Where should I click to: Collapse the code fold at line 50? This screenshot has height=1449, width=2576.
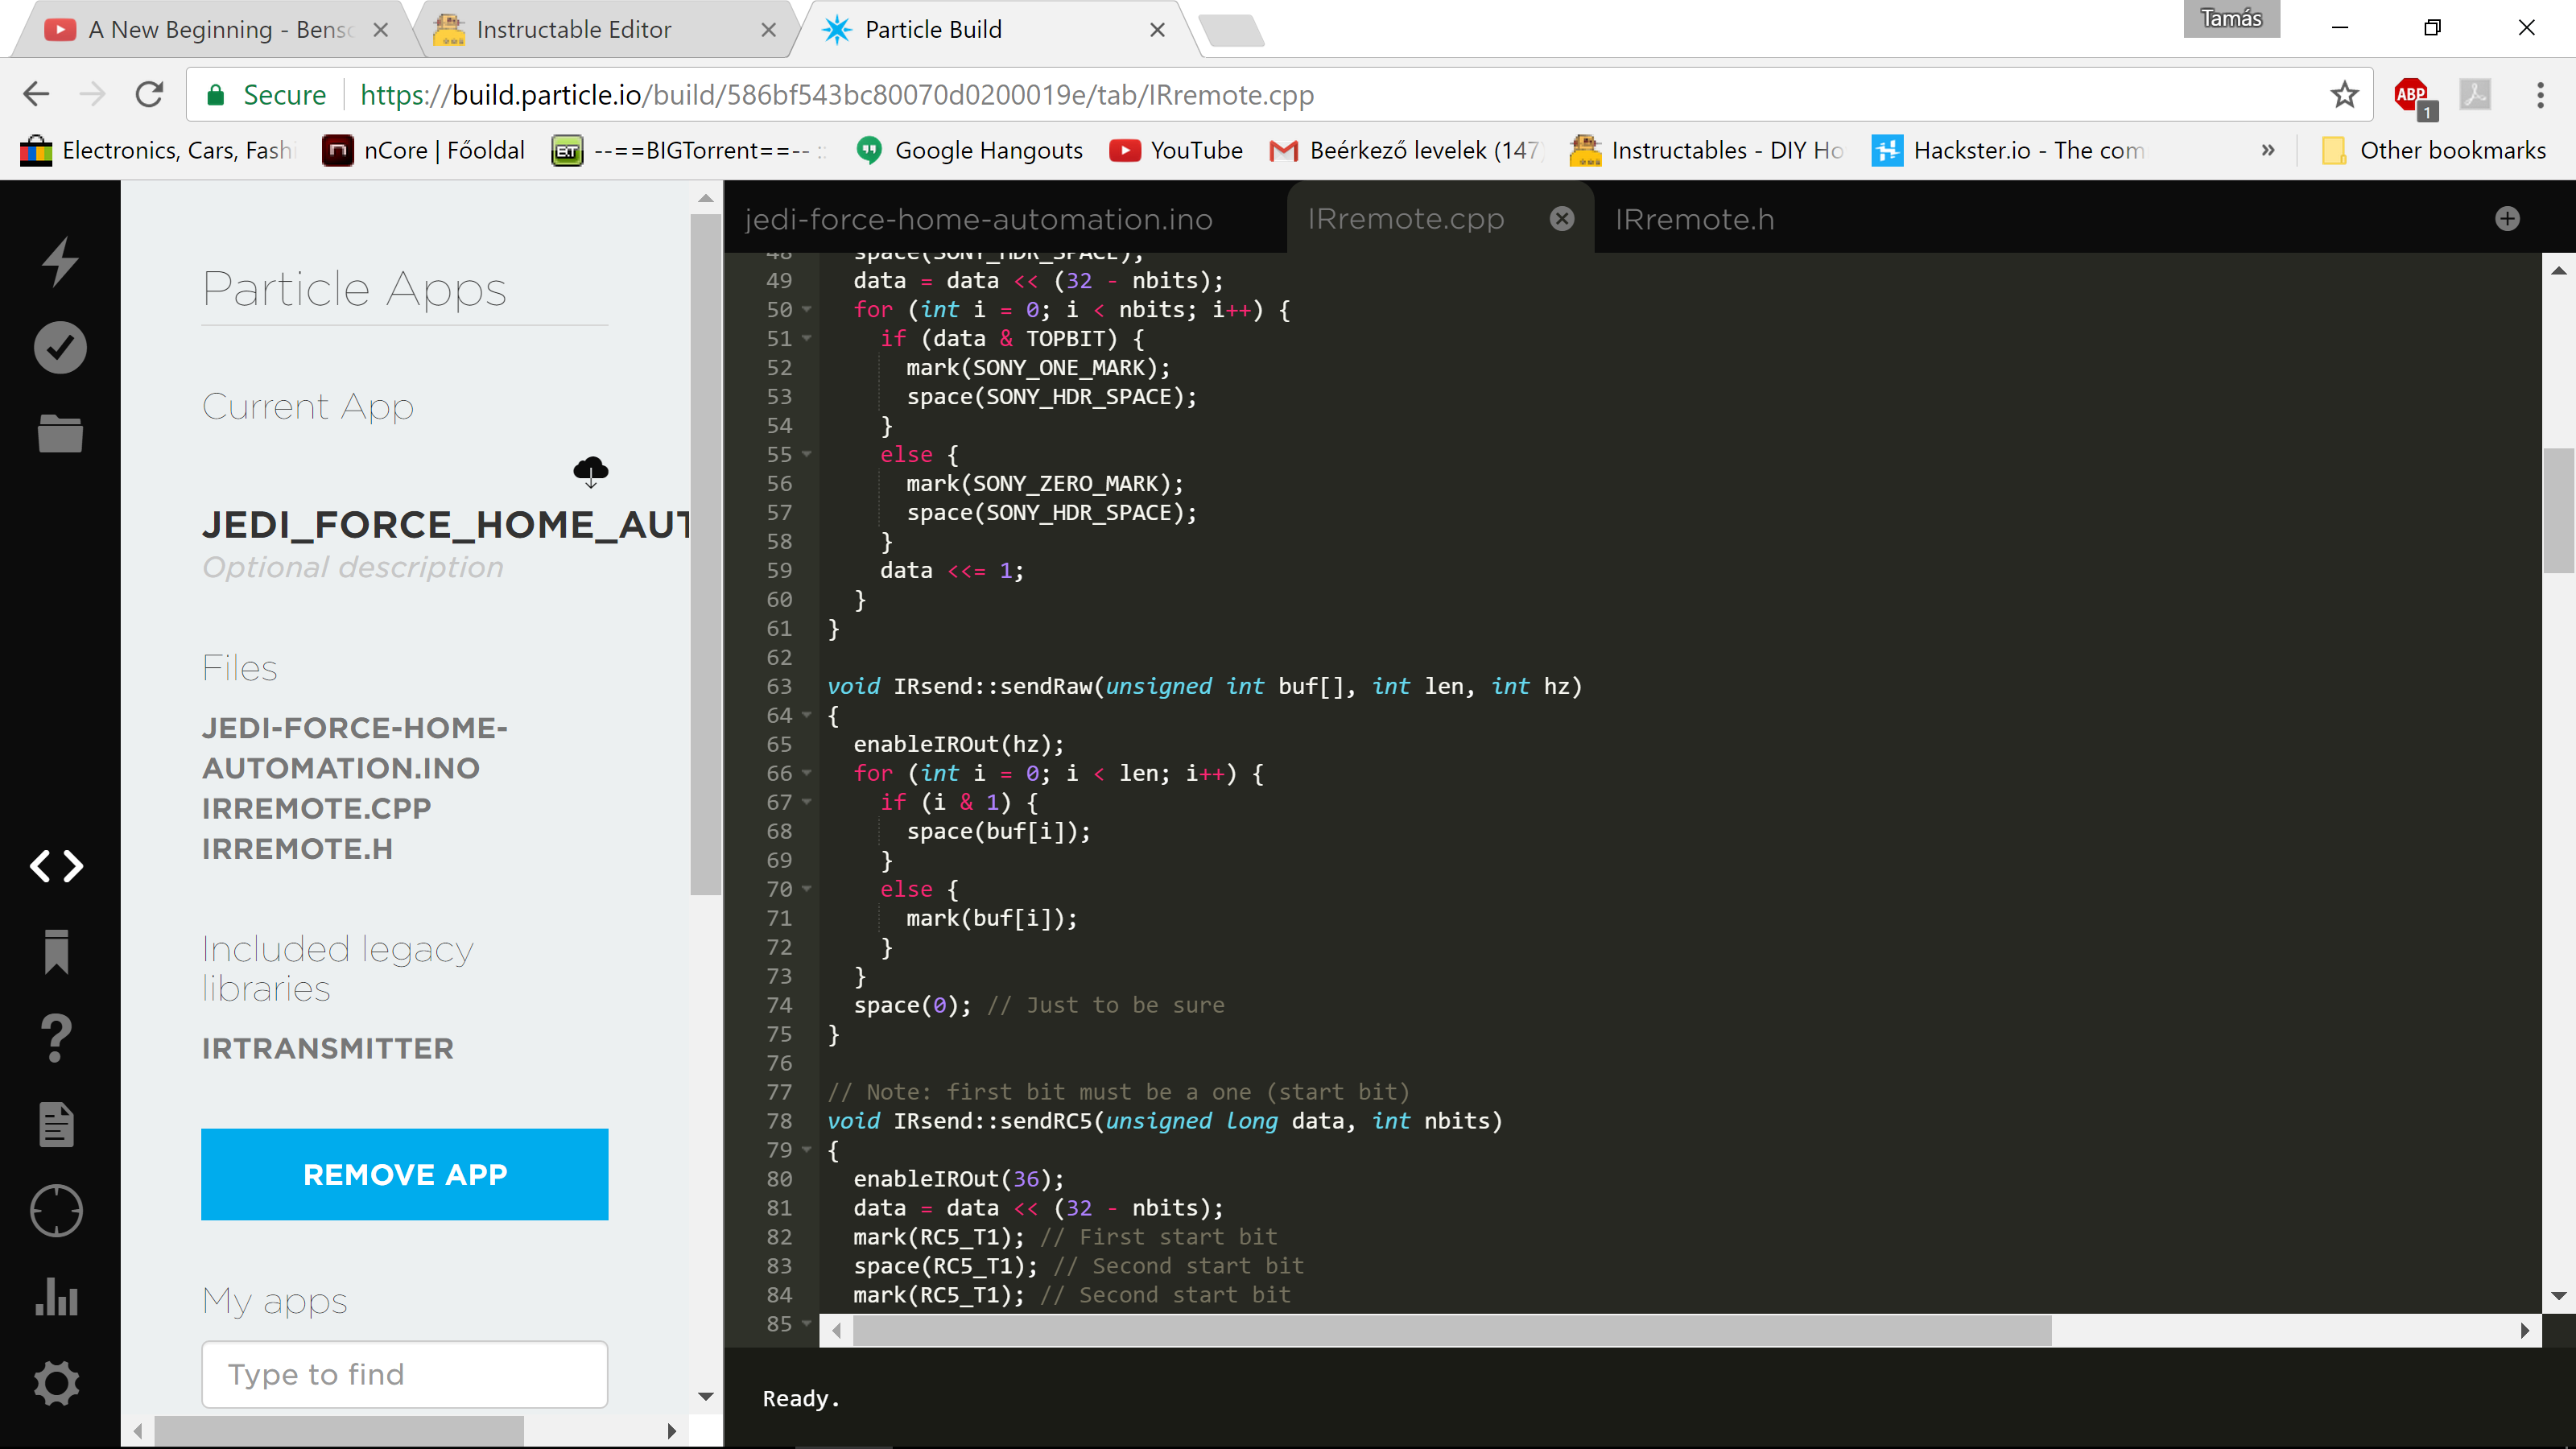pos(806,310)
